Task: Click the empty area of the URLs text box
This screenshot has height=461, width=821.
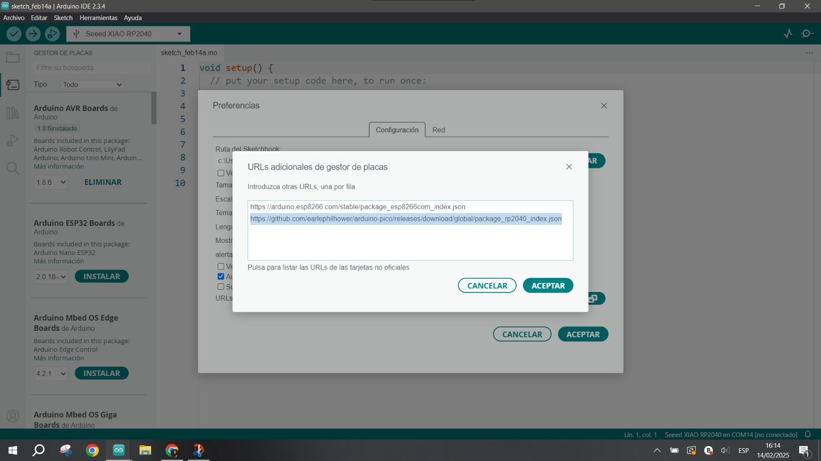Action: coord(410,243)
